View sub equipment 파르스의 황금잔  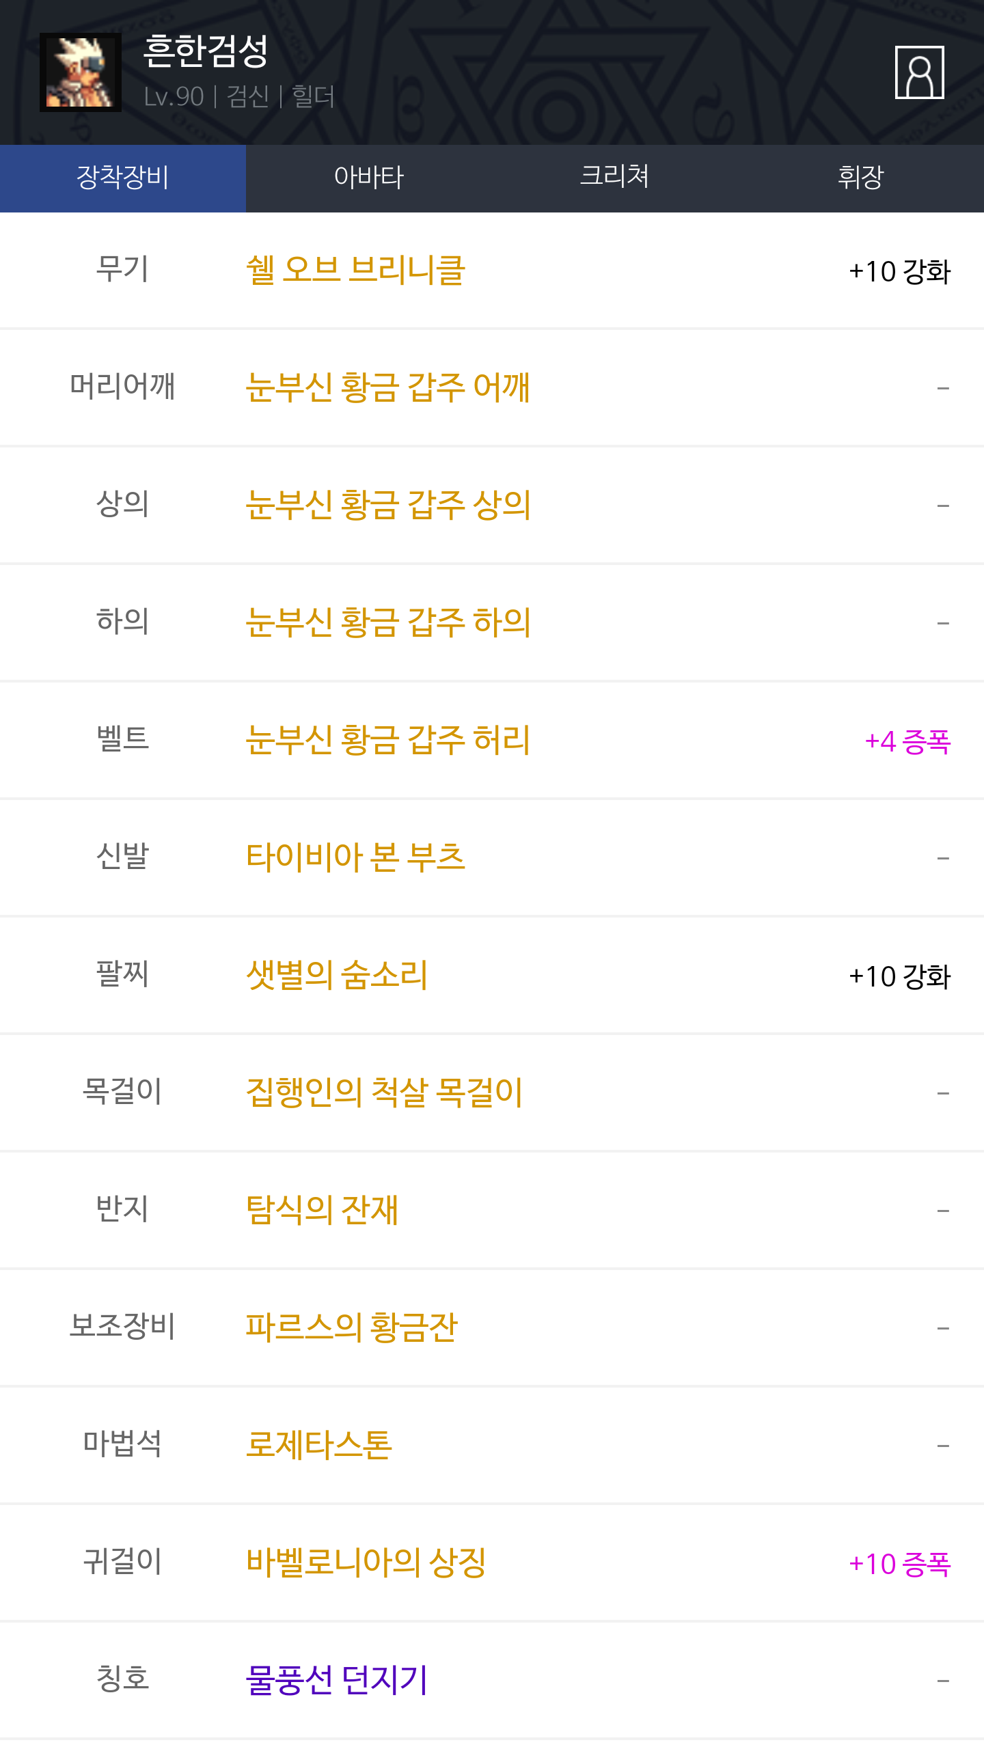point(351,1328)
